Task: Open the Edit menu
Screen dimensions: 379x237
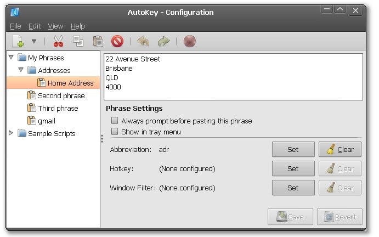Action: point(35,26)
